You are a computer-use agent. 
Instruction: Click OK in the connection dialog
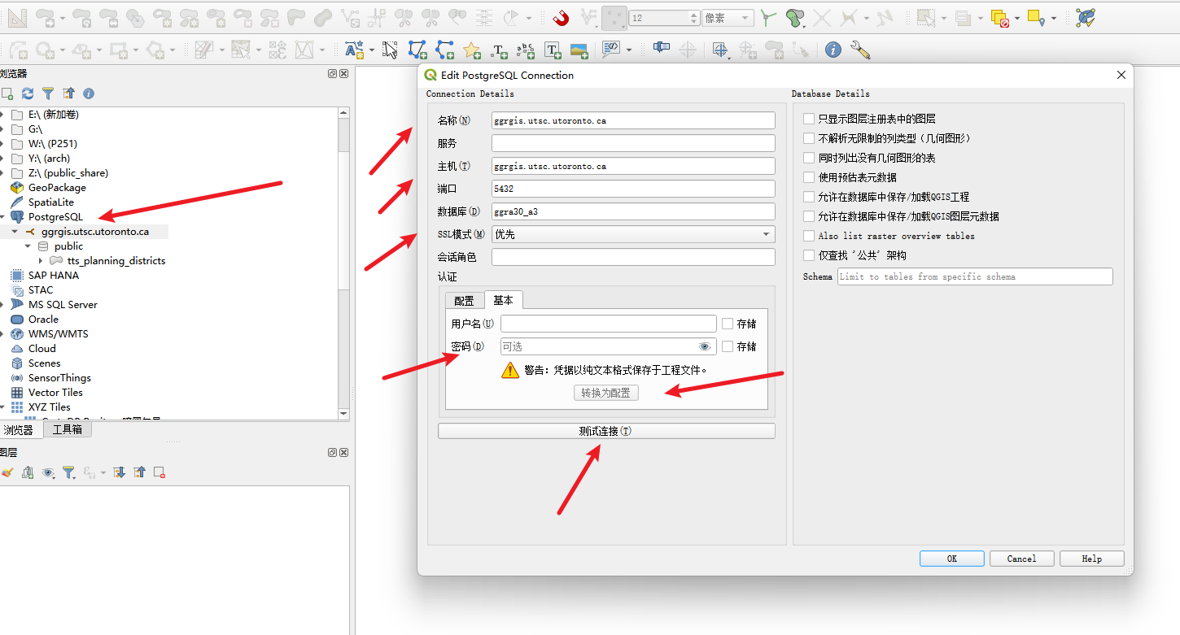952,559
